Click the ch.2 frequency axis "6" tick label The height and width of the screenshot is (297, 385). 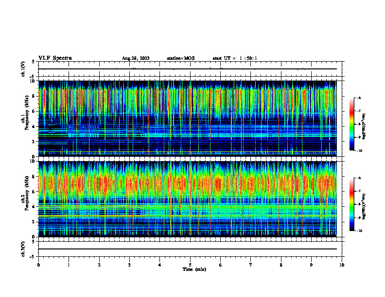click(34, 191)
